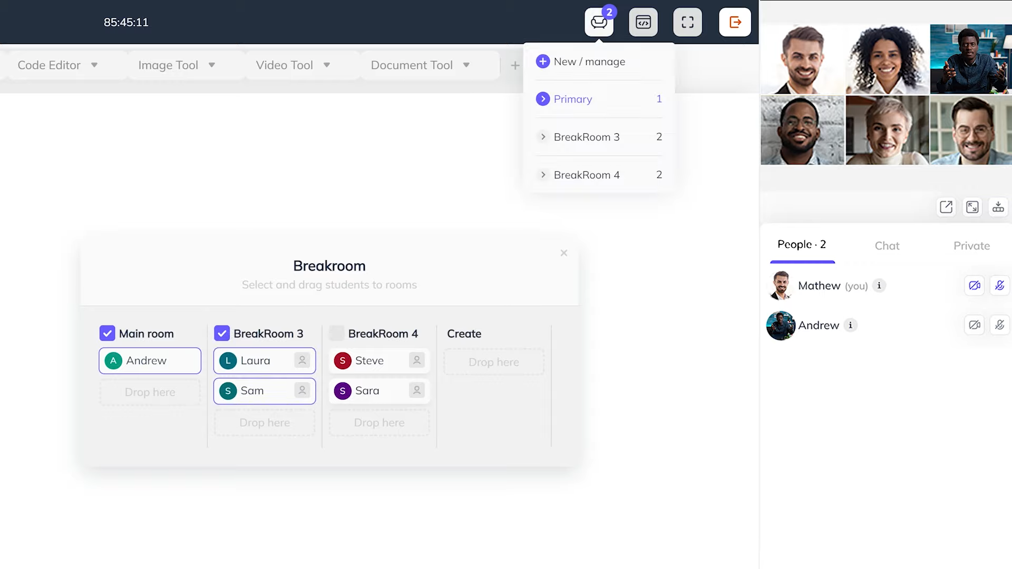This screenshot has width=1012, height=569.
Task: Uncheck the BreakRoom 3 checkbox
Action: (222, 333)
